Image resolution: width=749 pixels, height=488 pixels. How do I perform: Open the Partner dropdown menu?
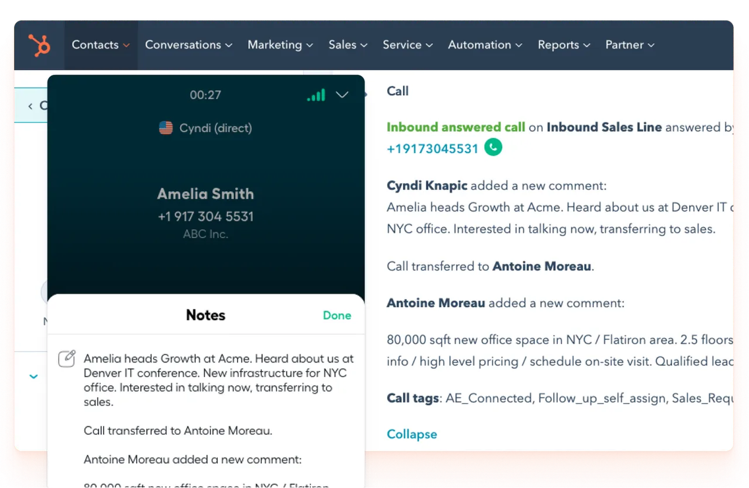(x=630, y=45)
